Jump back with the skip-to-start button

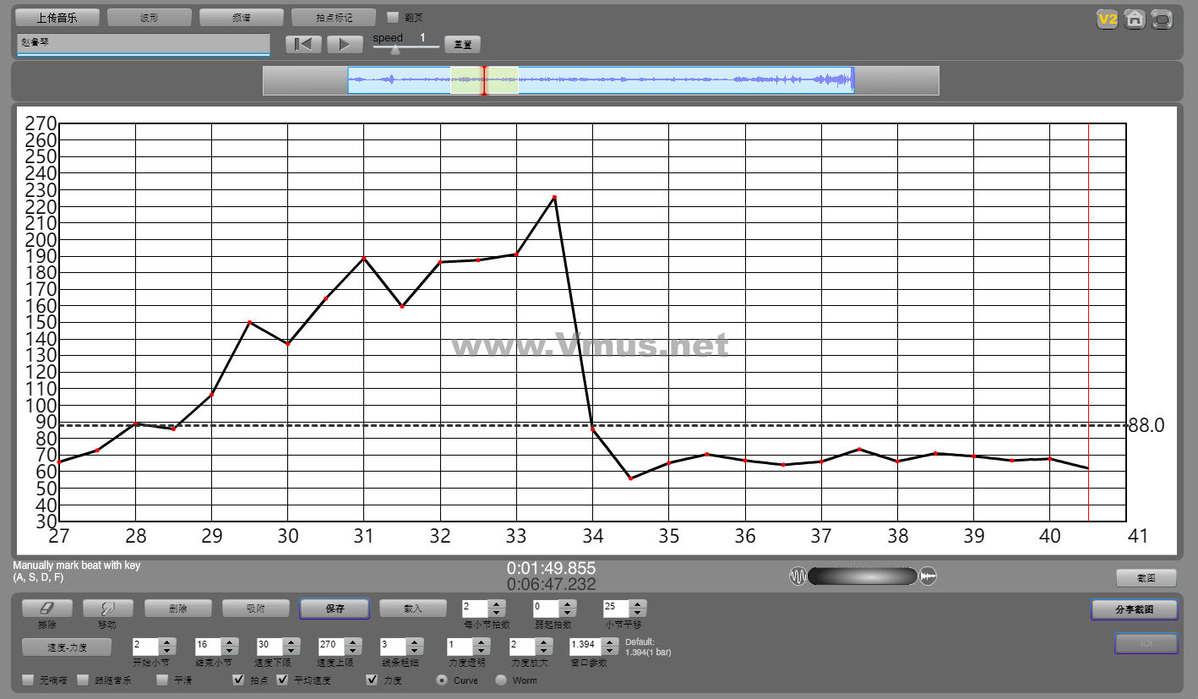(x=303, y=44)
